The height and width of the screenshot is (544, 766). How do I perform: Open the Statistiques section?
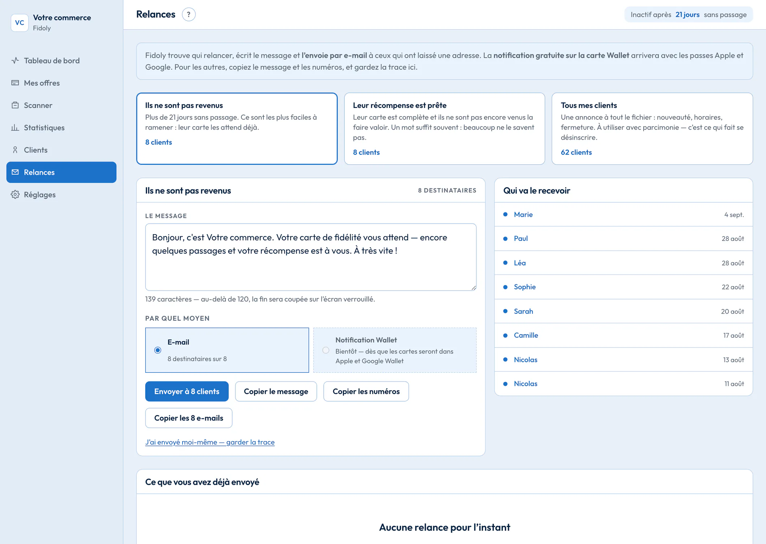point(61,128)
